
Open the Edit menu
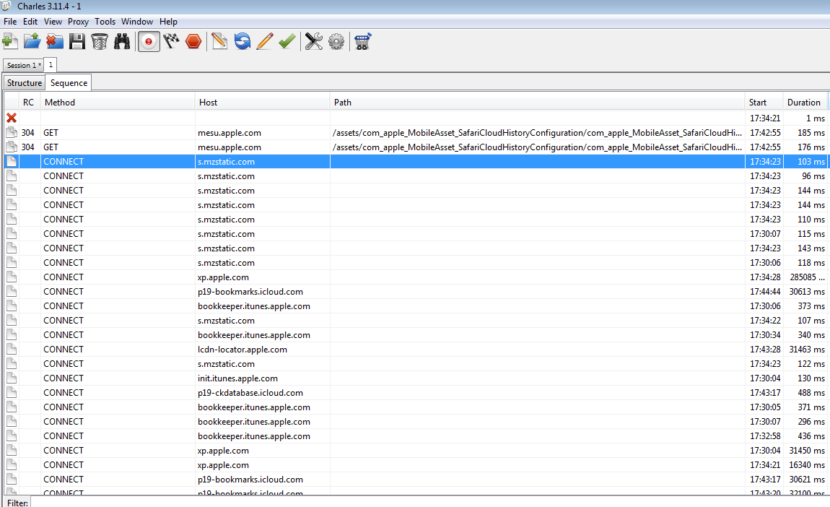click(30, 22)
